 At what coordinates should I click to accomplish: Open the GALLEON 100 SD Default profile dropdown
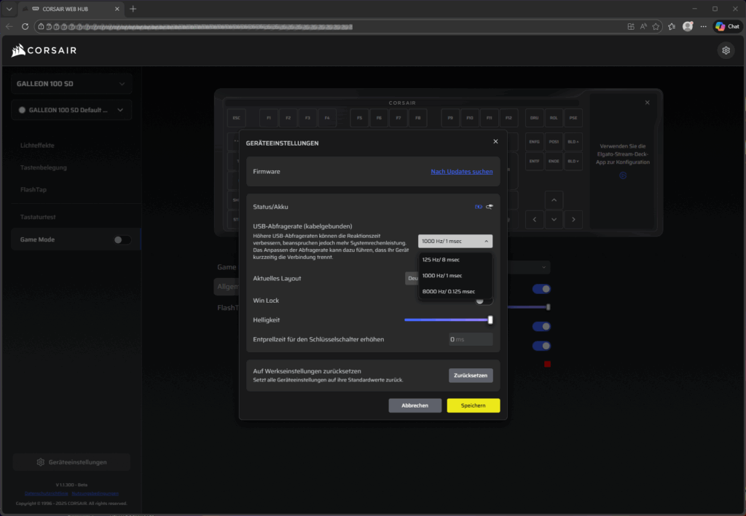(71, 110)
